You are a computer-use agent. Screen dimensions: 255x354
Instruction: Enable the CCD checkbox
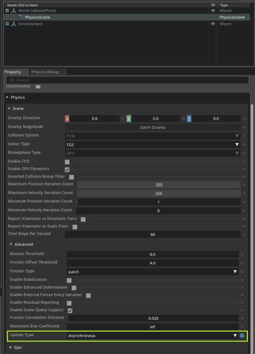[x=67, y=162]
